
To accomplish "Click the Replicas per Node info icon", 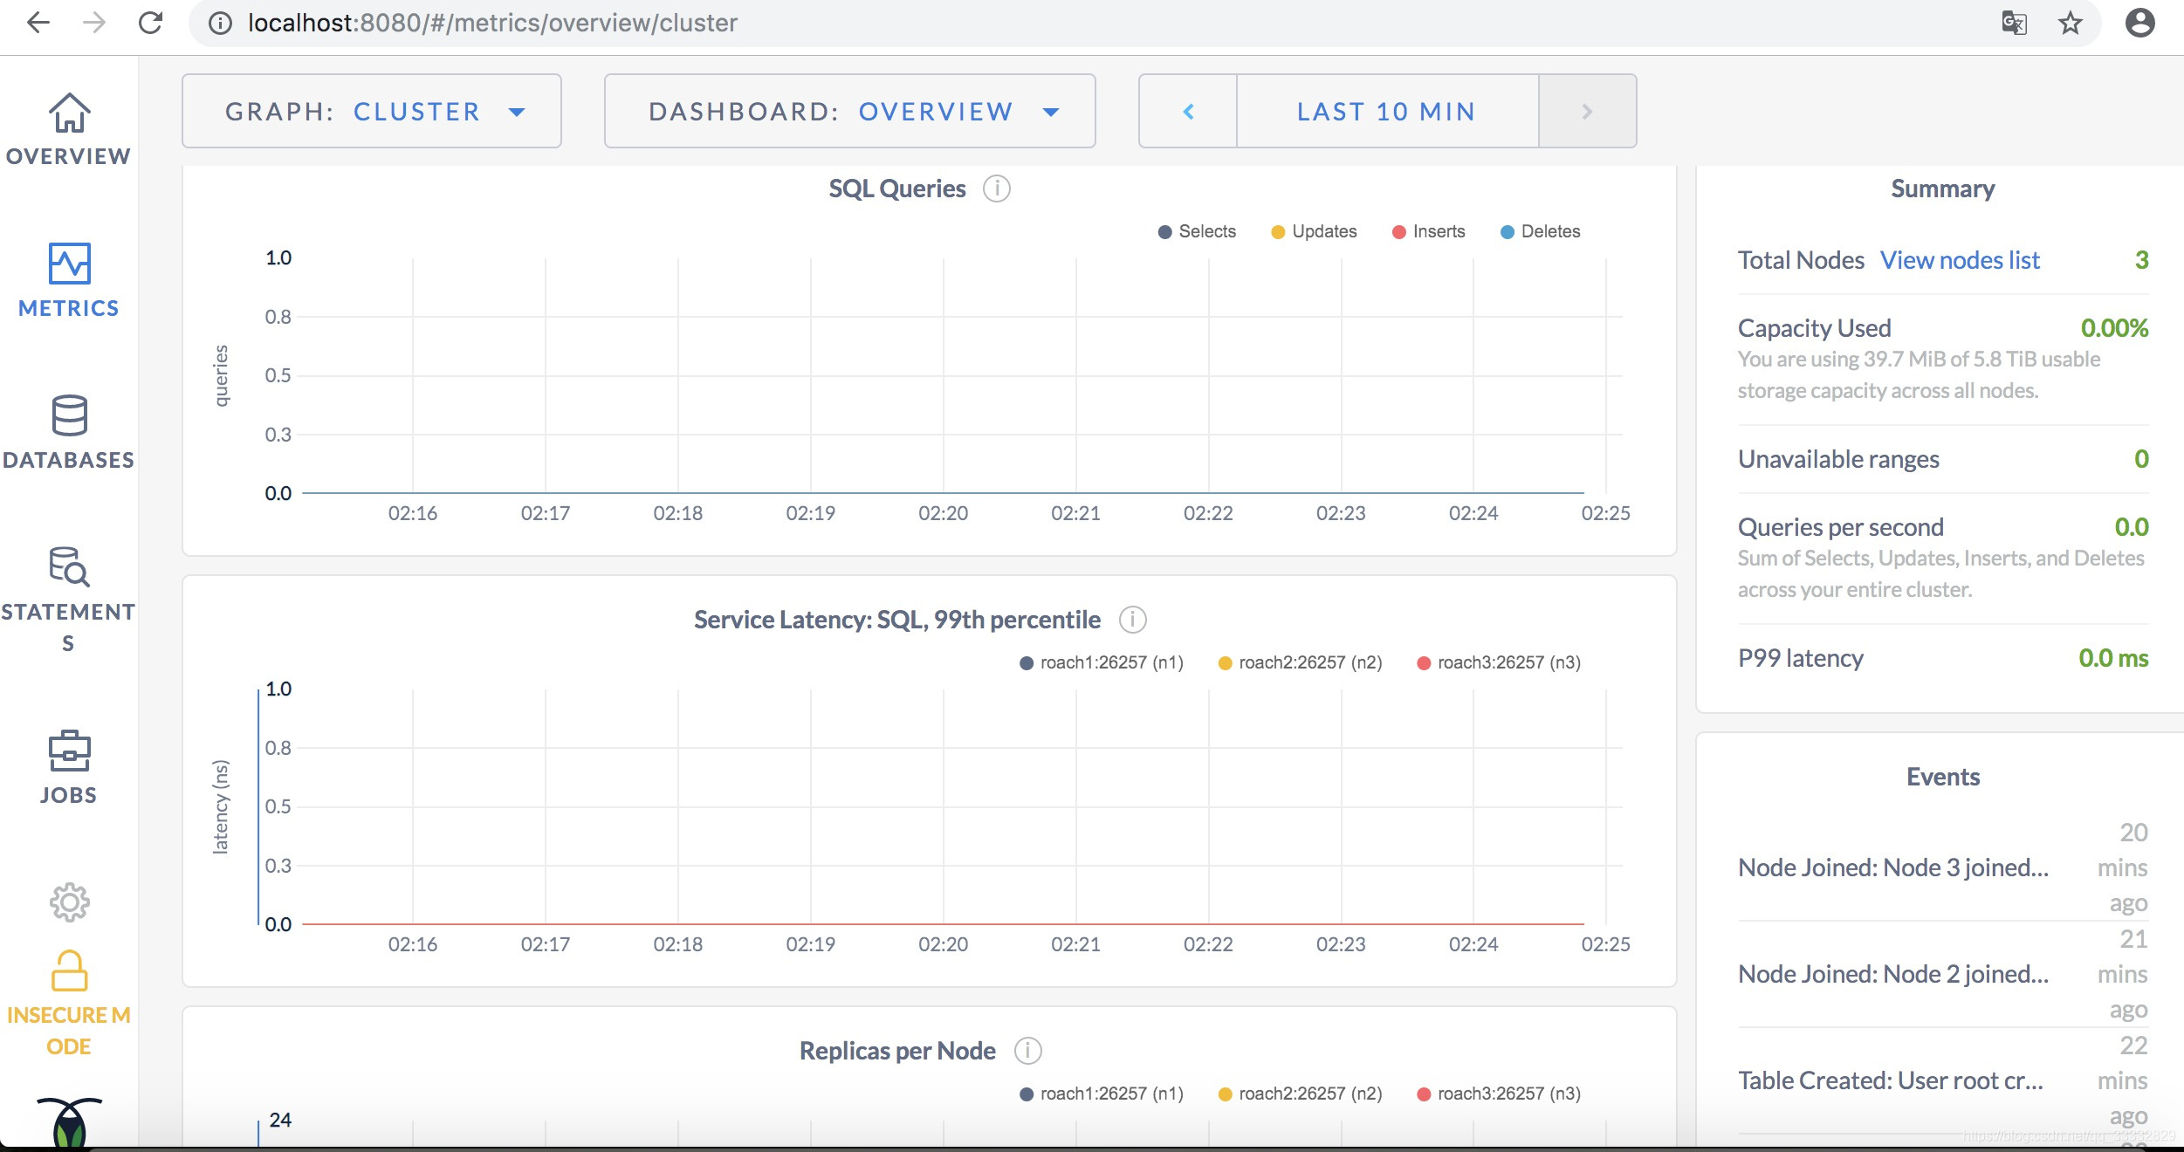I will [x=1027, y=1051].
